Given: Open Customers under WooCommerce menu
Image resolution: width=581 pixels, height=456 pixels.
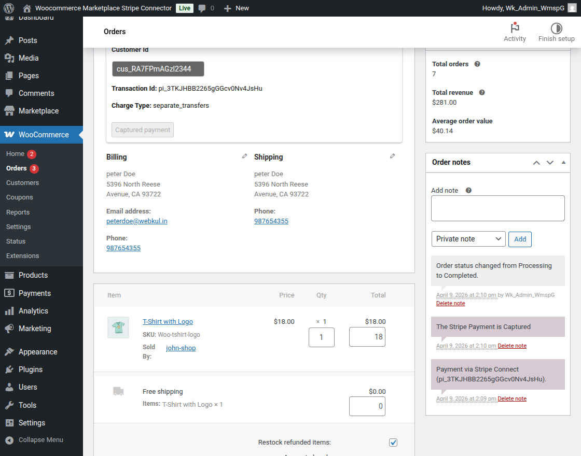Looking at the screenshot, I should pyautogui.click(x=22, y=183).
